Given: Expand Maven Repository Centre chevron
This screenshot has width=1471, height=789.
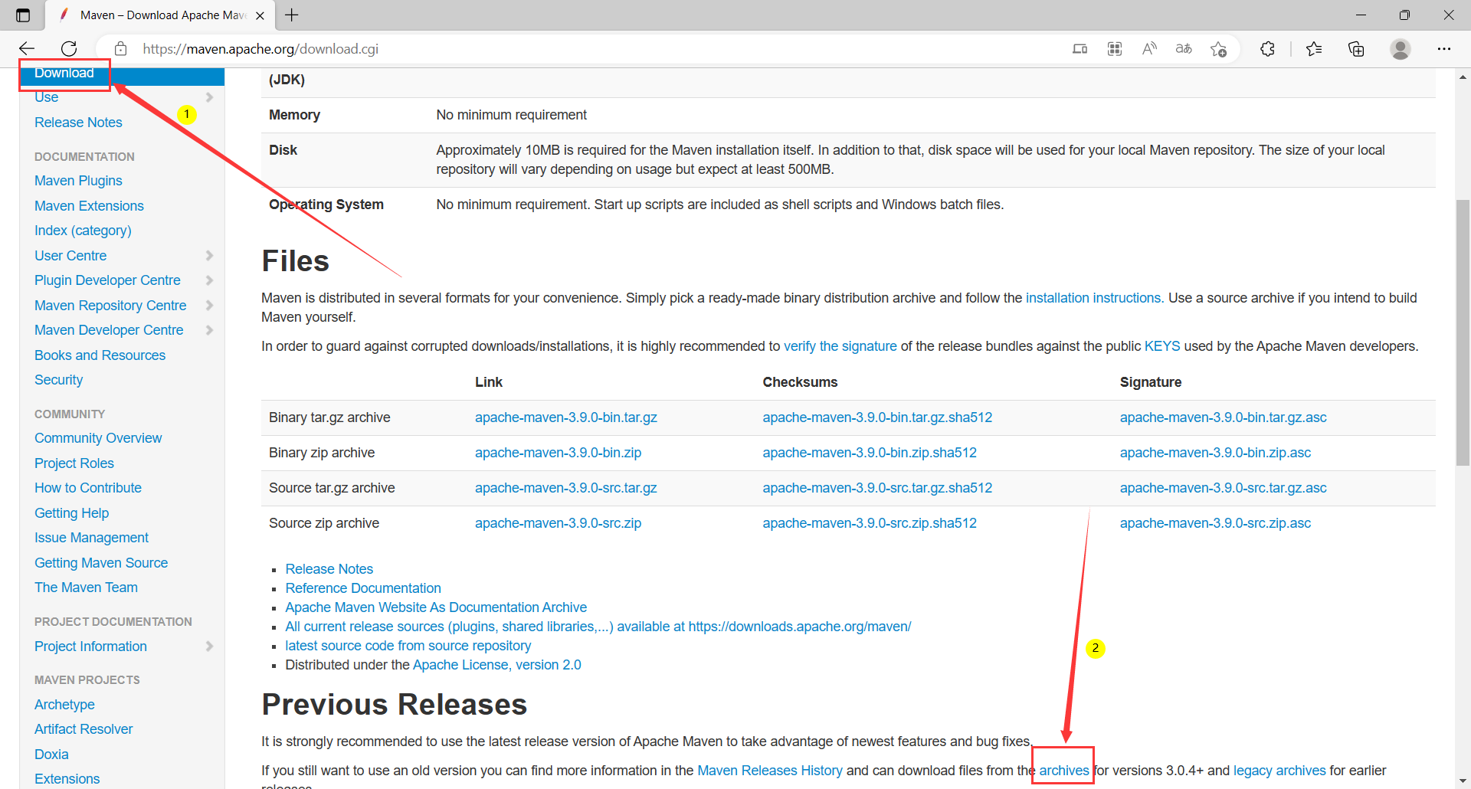Looking at the screenshot, I should 209,306.
